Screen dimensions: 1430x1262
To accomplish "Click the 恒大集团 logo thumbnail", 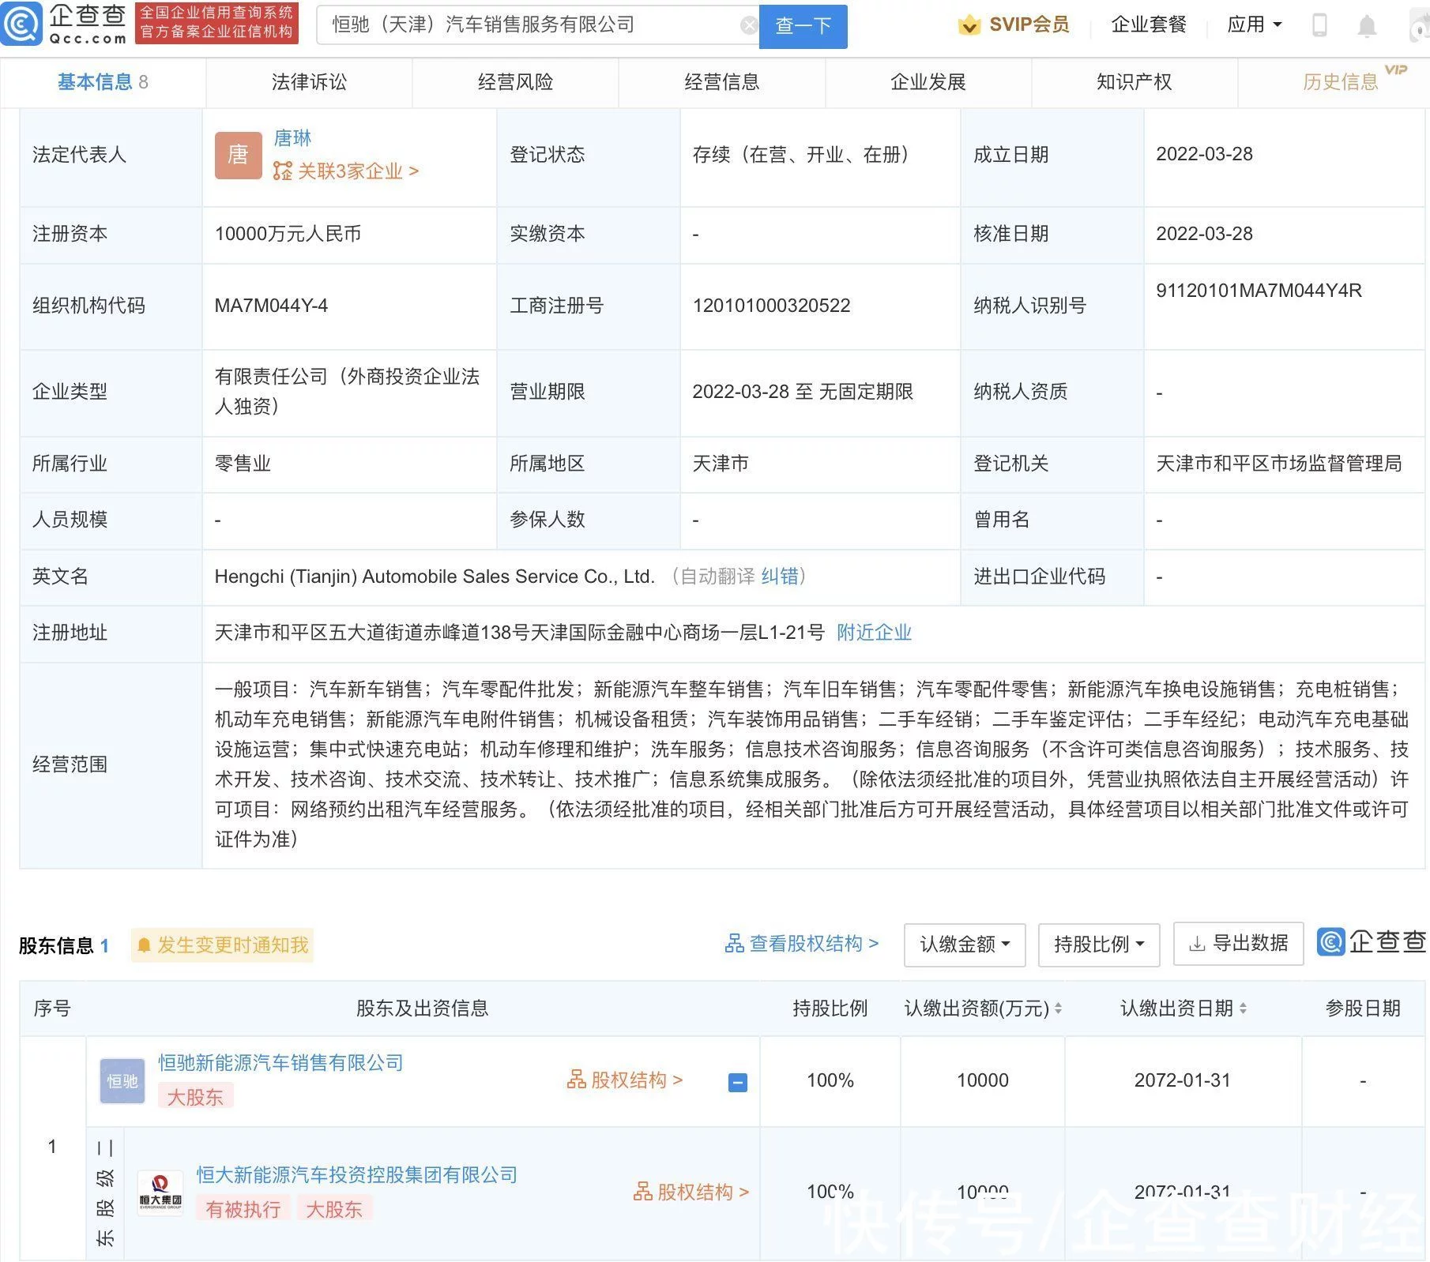I will (160, 1193).
